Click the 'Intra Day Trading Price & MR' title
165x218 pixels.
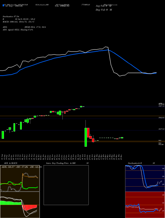[x=61, y=163]
